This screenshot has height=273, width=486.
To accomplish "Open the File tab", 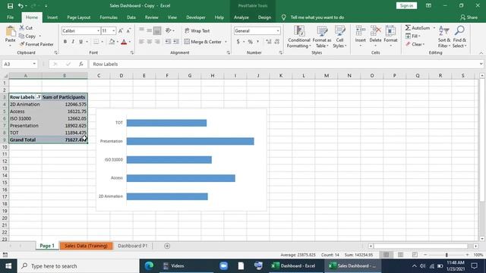I will 10,17.
